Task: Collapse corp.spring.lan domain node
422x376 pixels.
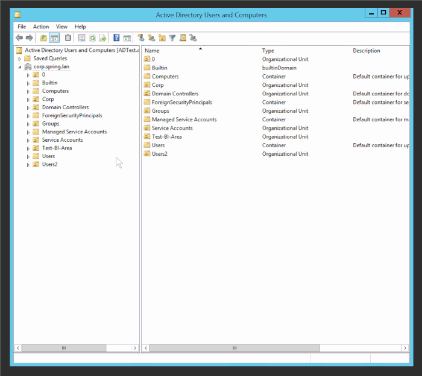Action: pos(20,67)
